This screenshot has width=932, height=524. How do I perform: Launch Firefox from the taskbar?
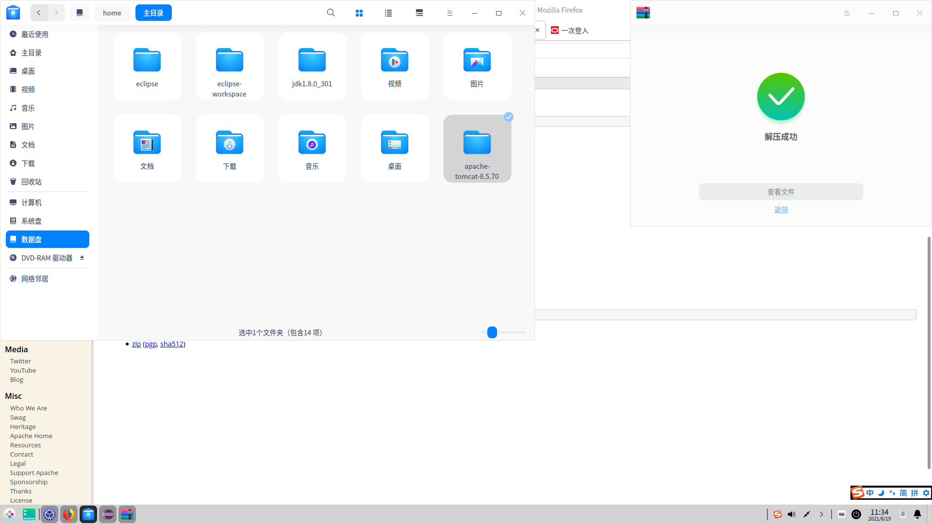(69, 514)
